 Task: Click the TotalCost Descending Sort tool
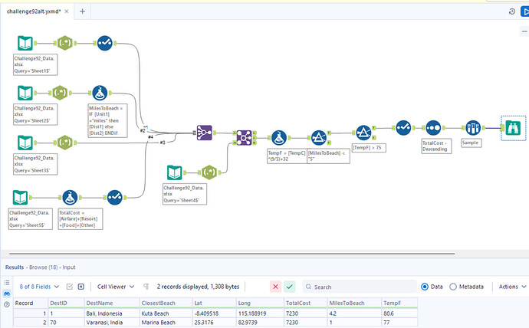pos(433,127)
